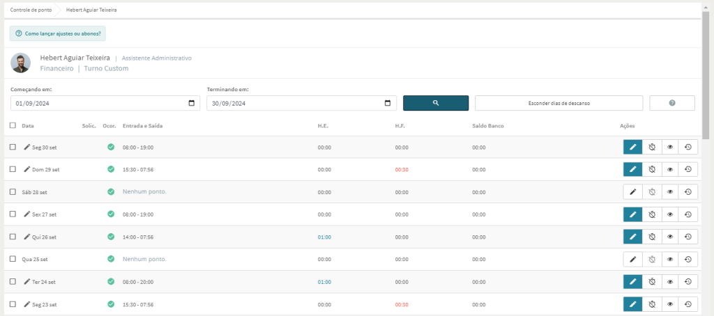The width and height of the screenshot is (714, 316).
Task: Open Como lançar ajustes ou abonos help link
Action: pos(58,33)
